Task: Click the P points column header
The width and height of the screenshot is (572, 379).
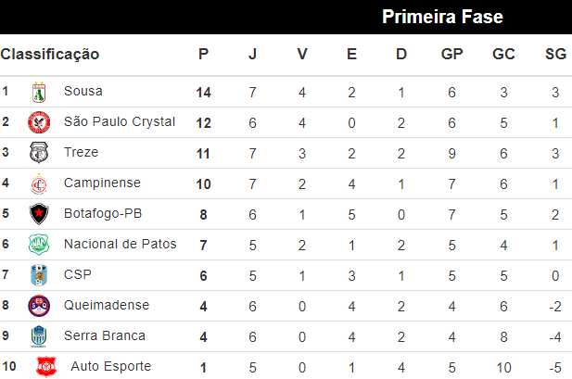Action: coord(204,55)
